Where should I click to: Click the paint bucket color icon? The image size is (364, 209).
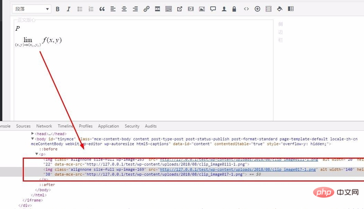pyautogui.click(x=280, y=9)
